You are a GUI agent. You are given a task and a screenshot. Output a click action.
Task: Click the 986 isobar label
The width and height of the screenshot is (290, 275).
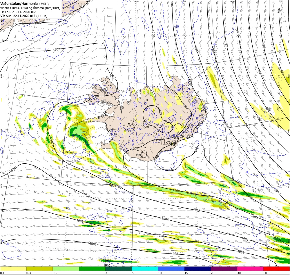click(x=263, y=45)
